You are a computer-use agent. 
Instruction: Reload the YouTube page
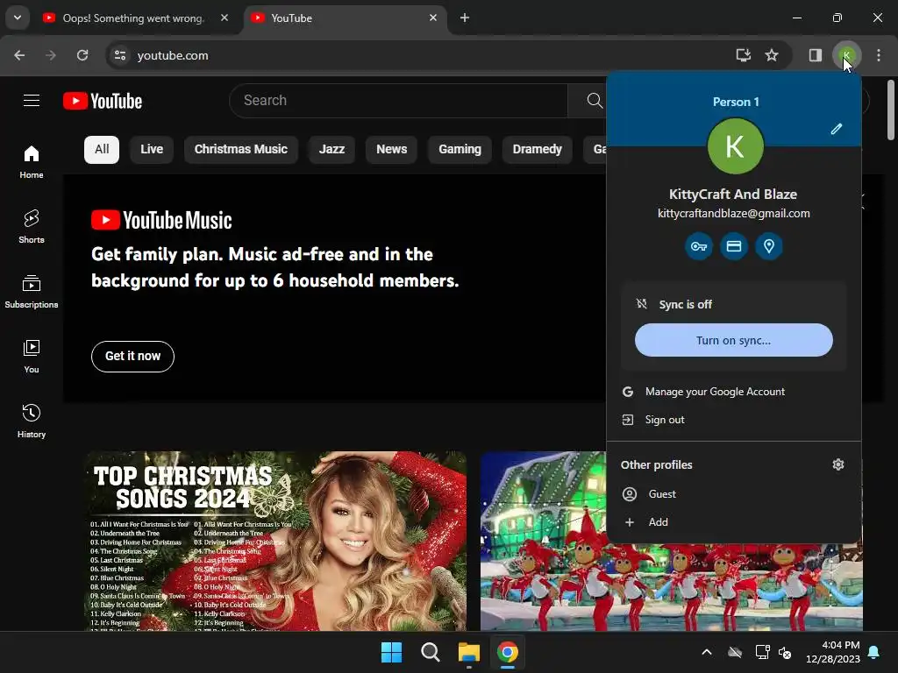coord(82,55)
